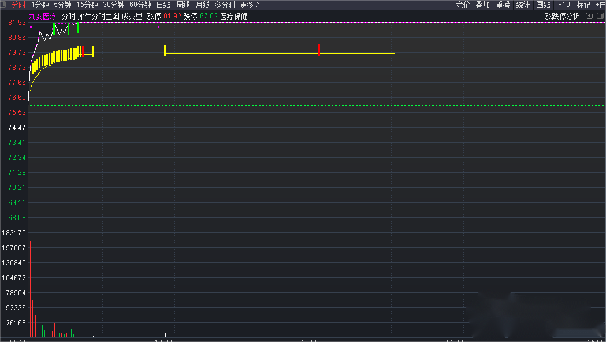This screenshot has height=342, width=606.
Task: Switch to the 分时 intraday tab
Action: [x=18, y=5]
